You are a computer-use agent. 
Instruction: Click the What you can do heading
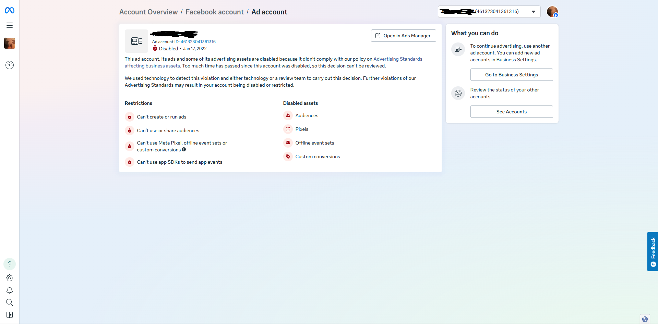tap(475, 33)
